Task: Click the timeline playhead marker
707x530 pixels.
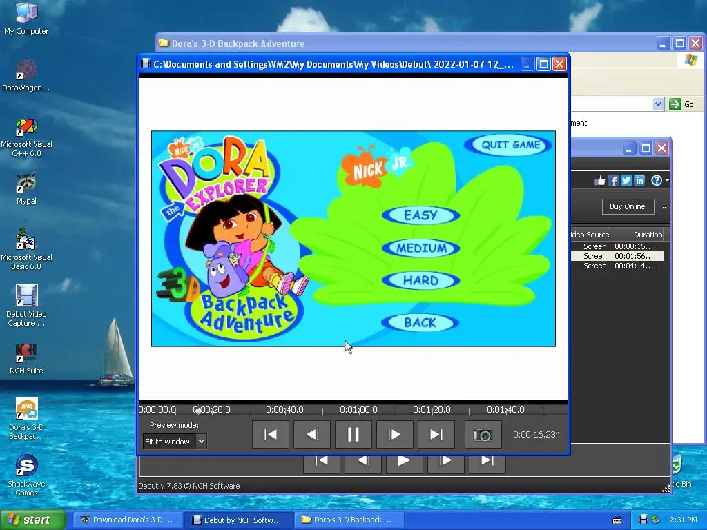Action: pyautogui.click(x=197, y=411)
